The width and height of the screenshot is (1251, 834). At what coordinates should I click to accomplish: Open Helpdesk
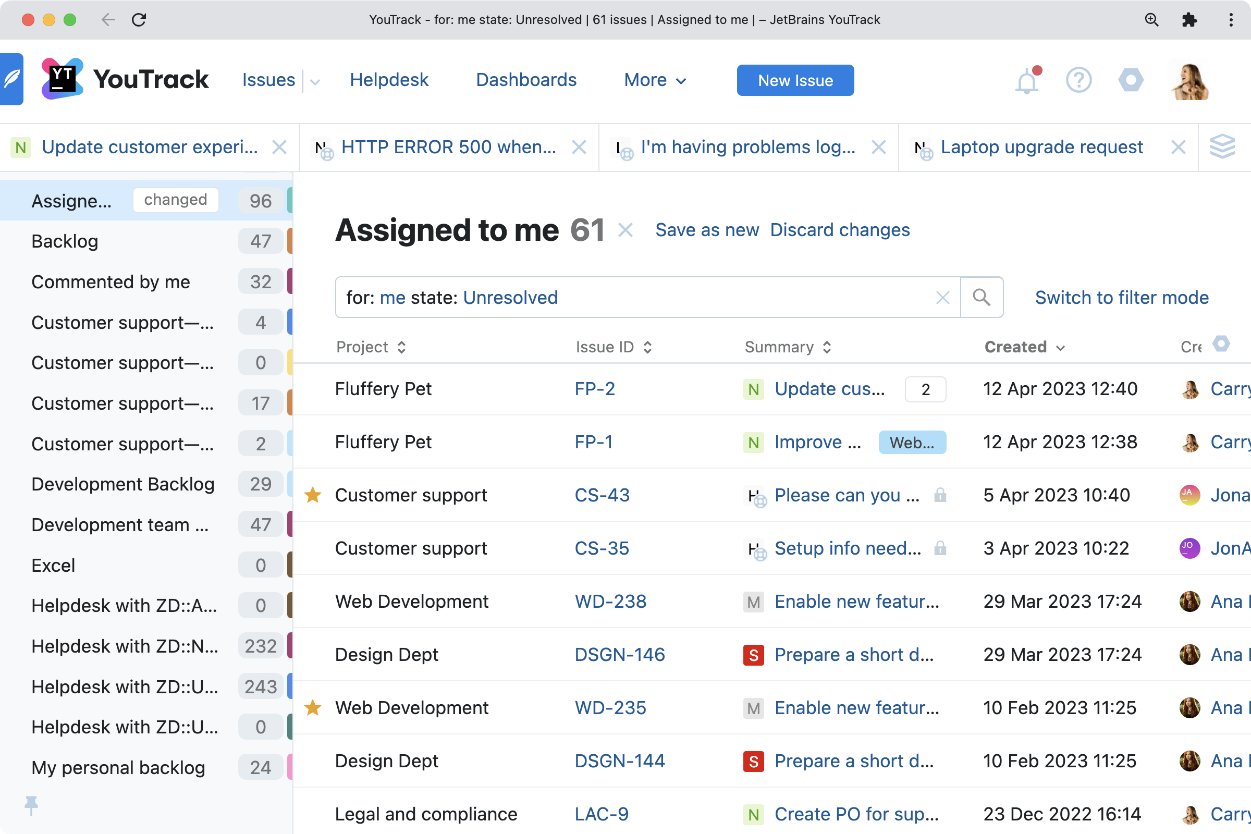pyautogui.click(x=389, y=80)
